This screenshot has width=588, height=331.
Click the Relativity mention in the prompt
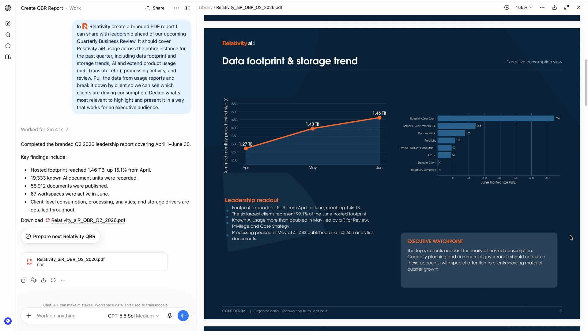(x=96, y=27)
